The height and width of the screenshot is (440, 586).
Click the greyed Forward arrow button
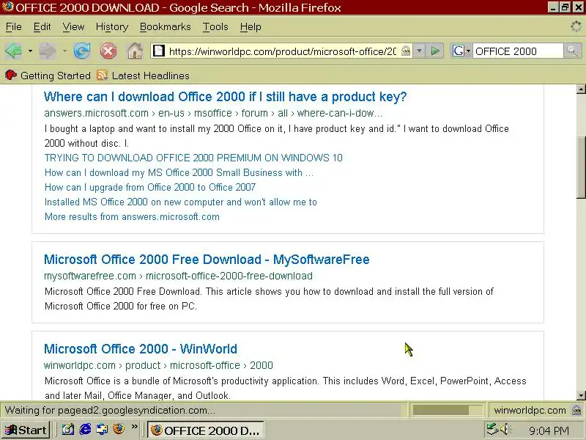tap(47, 51)
